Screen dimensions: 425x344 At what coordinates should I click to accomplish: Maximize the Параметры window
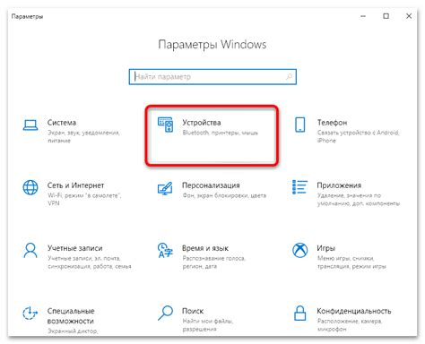tap(386, 16)
